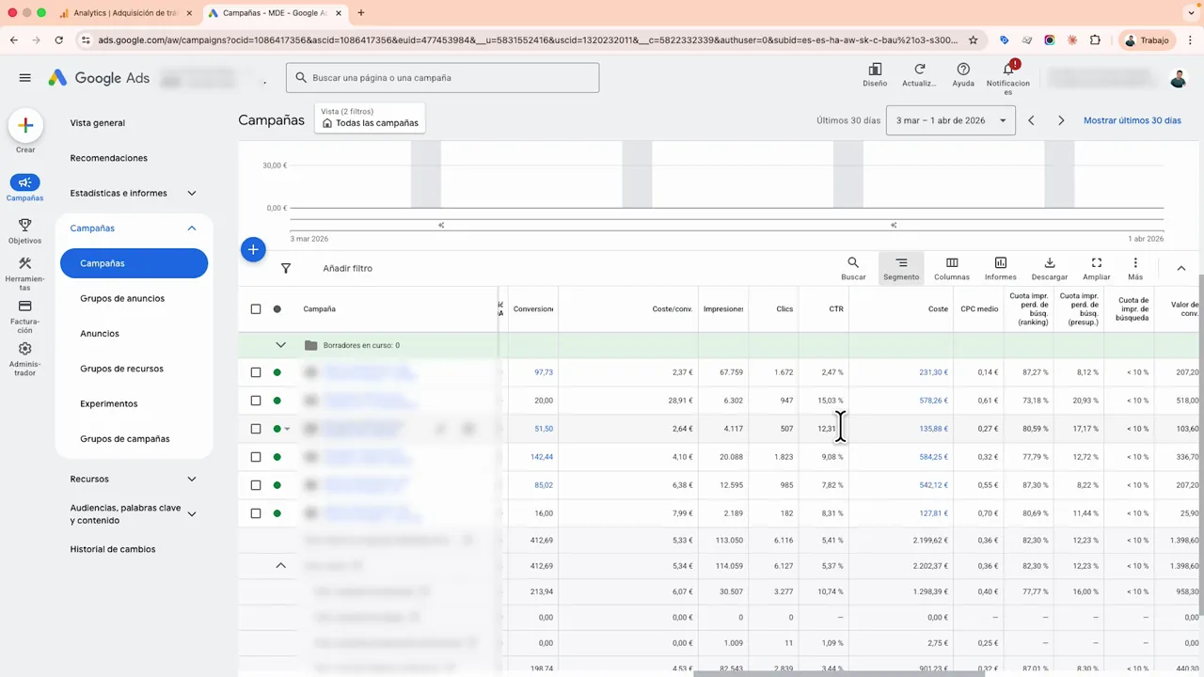Open Anuncios menu item
Image resolution: width=1204 pixels, height=677 pixels.
pyautogui.click(x=100, y=334)
